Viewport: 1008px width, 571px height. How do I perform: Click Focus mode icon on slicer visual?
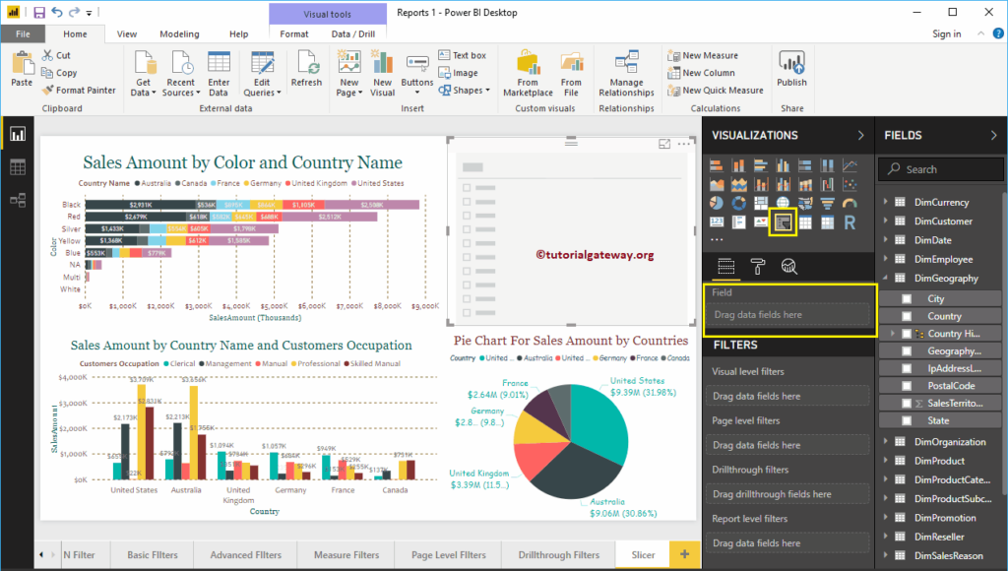[664, 144]
